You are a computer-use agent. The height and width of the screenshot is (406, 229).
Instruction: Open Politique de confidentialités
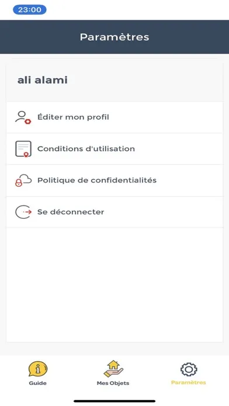click(114, 180)
